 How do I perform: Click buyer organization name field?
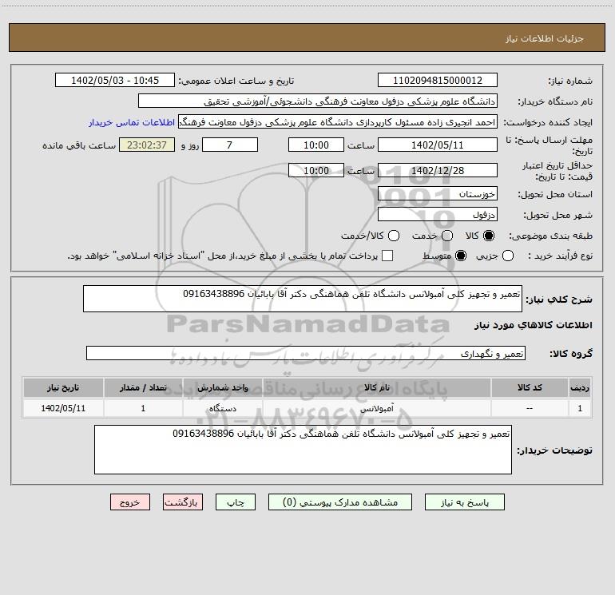click(x=318, y=101)
